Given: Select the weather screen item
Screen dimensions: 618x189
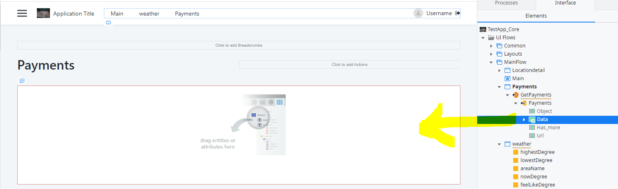Looking at the screenshot, I should tap(522, 144).
